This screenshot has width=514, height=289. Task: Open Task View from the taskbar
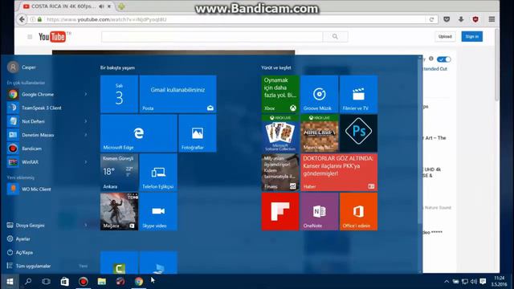pos(47,282)
